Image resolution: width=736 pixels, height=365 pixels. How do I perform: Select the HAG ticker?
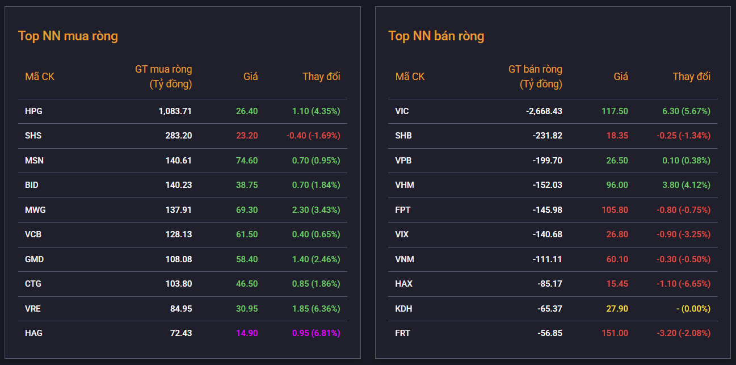coord(33,333)
